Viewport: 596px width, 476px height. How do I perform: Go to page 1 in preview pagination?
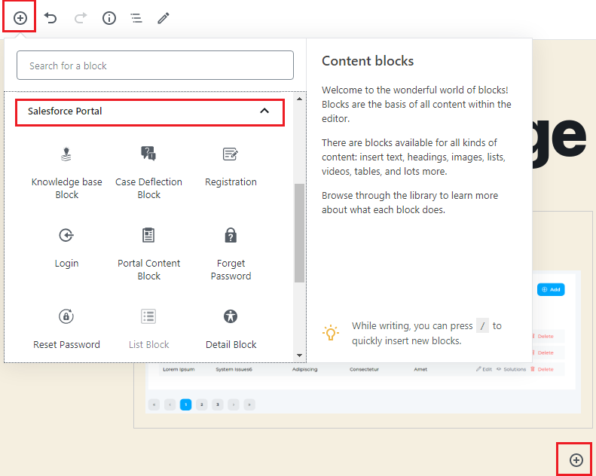pyautogui.click(x=185, y=404)
